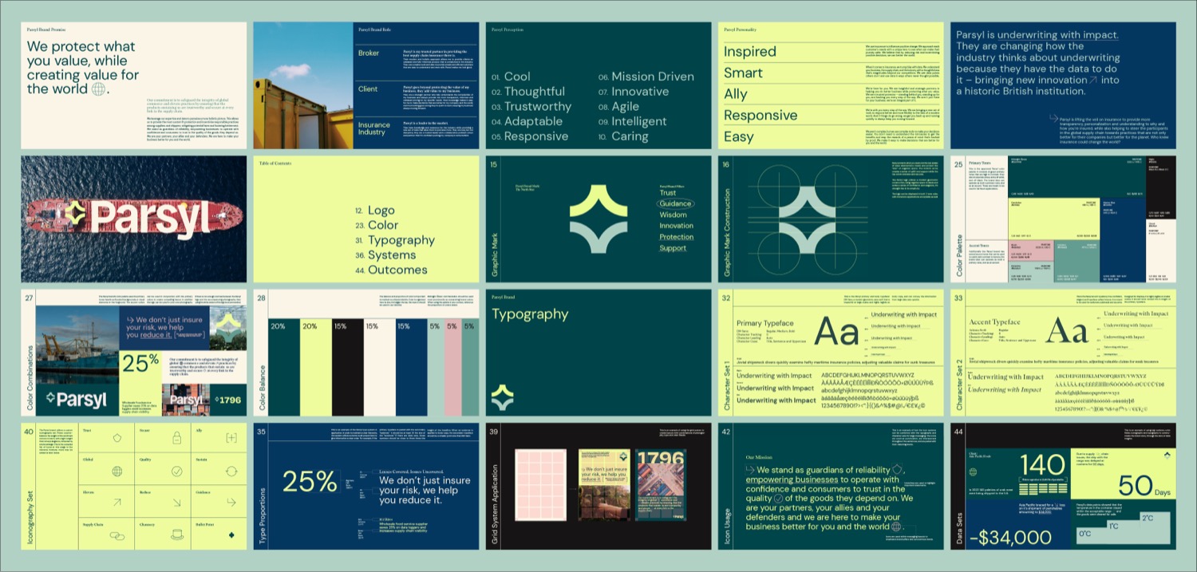Click the circled Guidance pillar label
Screen dimensions: 1197x572
[675, 204]
